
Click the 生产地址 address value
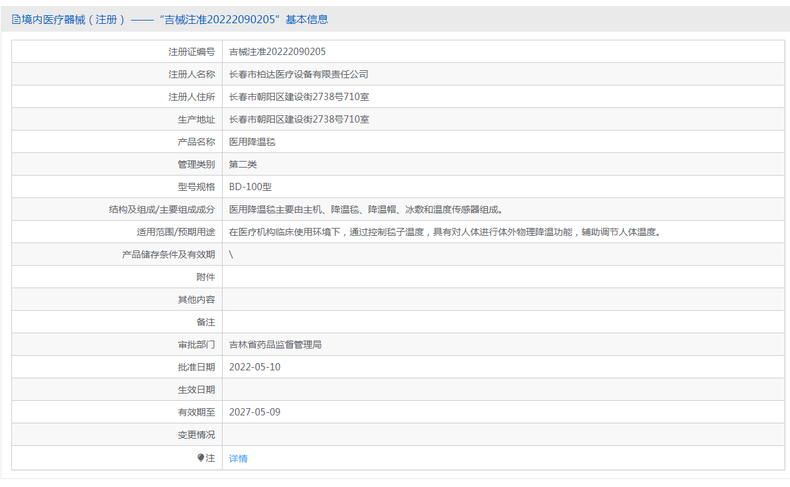click(x=299, y=119)
